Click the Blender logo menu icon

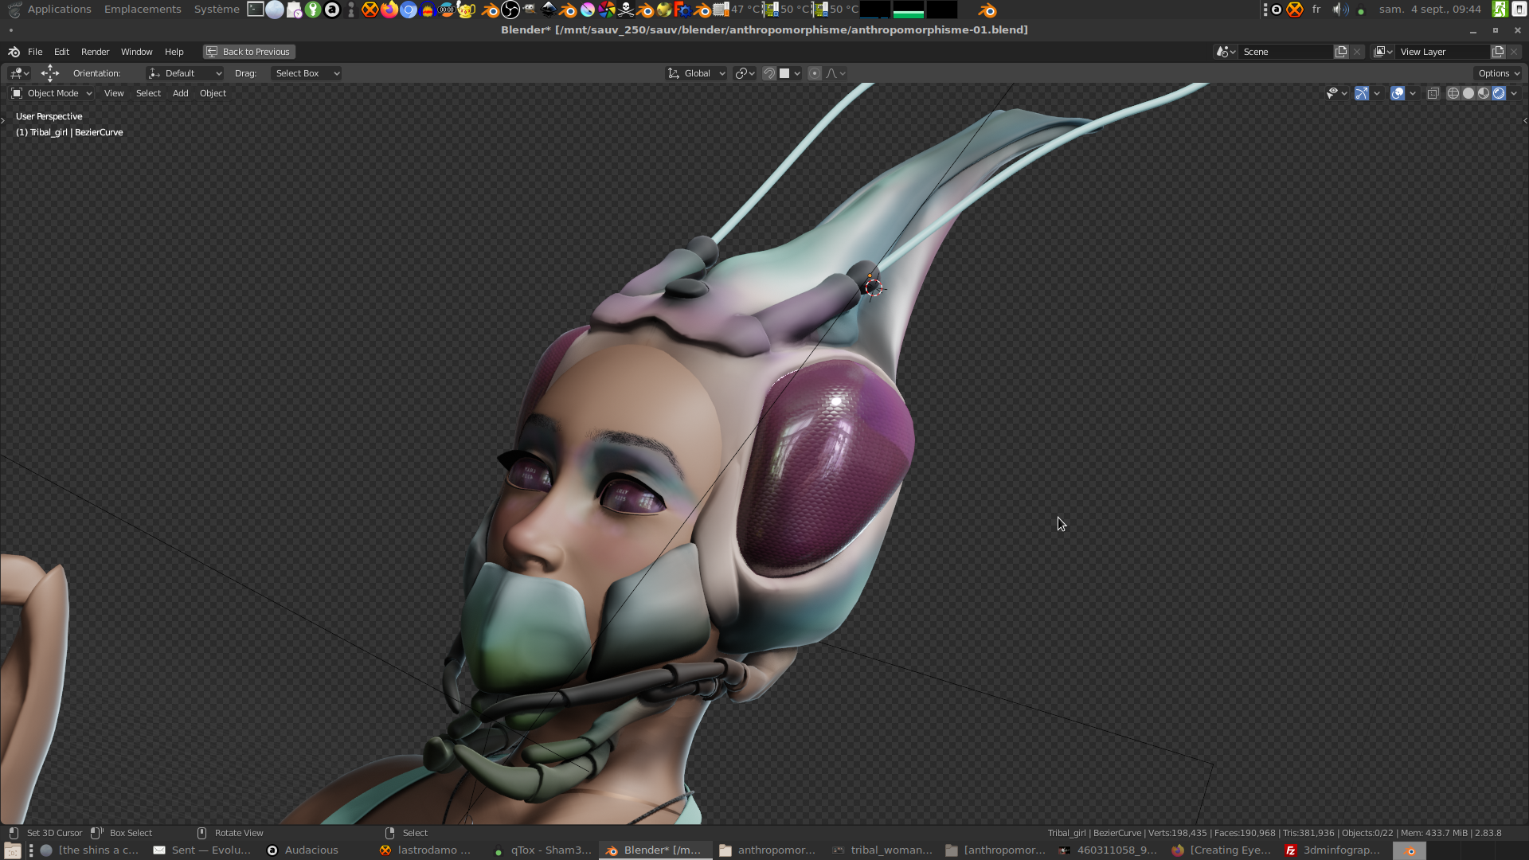point(14,52)
